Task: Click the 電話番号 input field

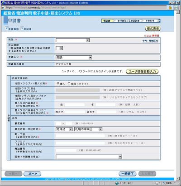Action: click(66, 150)
